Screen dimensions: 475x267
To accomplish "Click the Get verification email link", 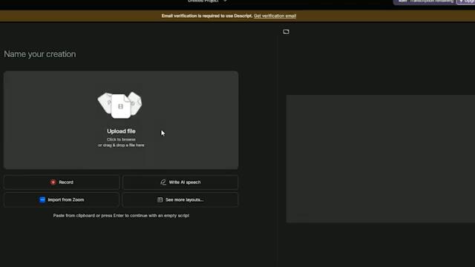I will (275, 16).
